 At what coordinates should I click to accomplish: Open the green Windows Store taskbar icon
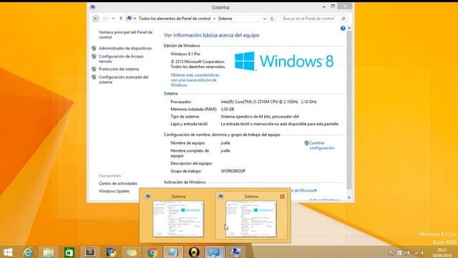click(69, 252)
